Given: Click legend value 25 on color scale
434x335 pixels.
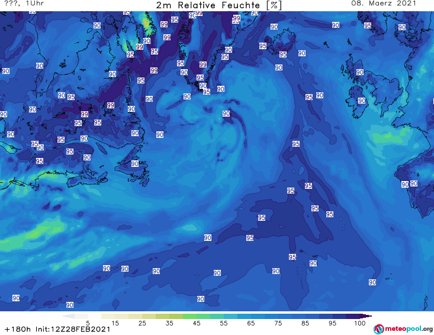Looking at the screenshot, I should (x=142, y=323).
